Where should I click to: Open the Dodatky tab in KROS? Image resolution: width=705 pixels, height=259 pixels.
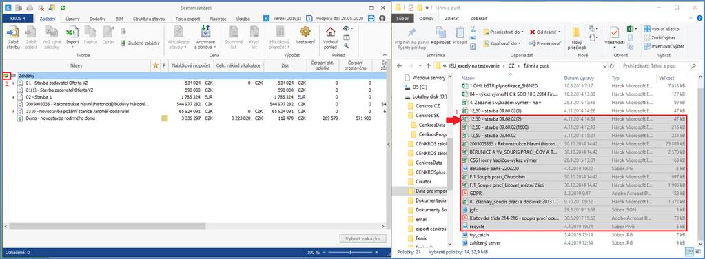click(x=98, y=19)
